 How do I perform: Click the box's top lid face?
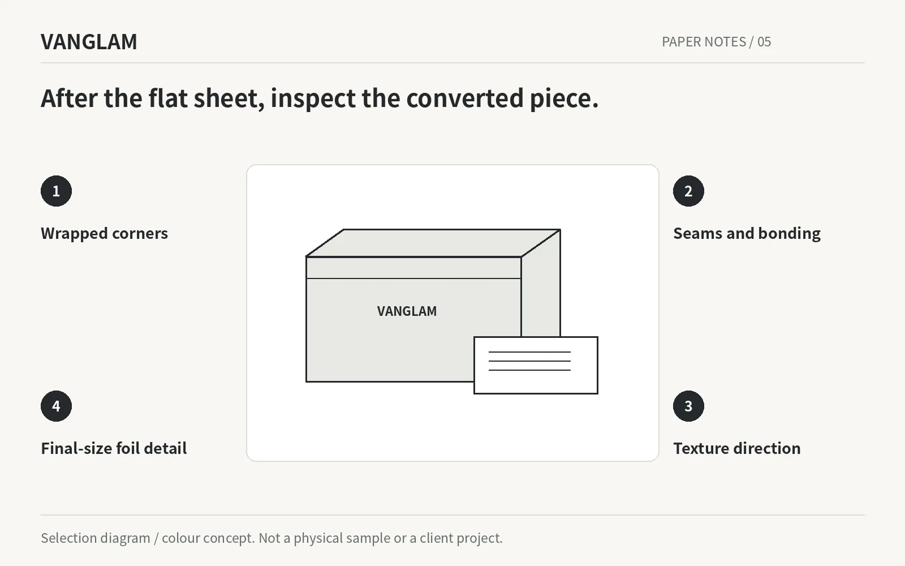(433, 243)
